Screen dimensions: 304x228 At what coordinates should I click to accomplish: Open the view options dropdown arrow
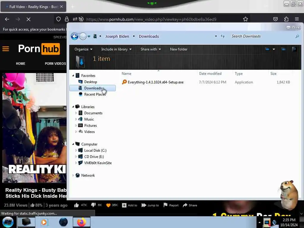274,49
